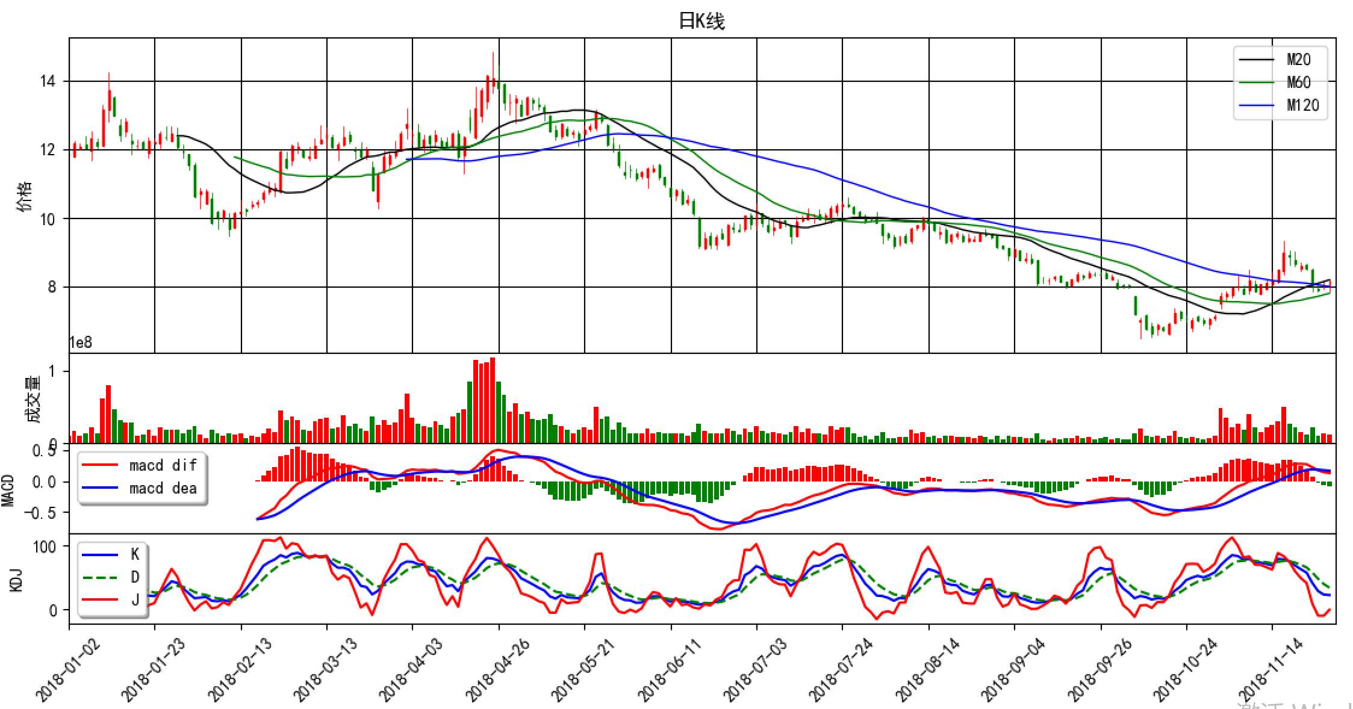Click the M20 legend entry
The width and height of the screenshot is (1353, 709).
[1298, 60]
